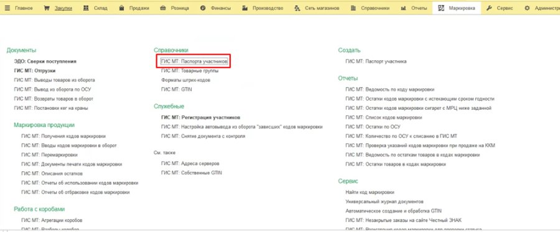Click the coin icon for Финансы
Image resolution: width=560 pixels, height=232 pixels.
203,8
